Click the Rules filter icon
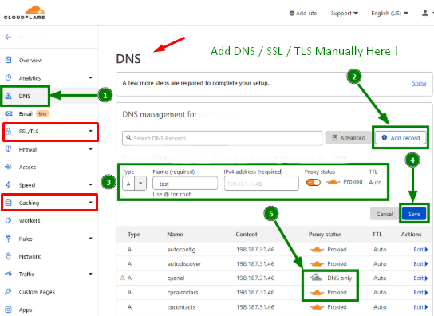434x316 pixels. coord(8,238)
